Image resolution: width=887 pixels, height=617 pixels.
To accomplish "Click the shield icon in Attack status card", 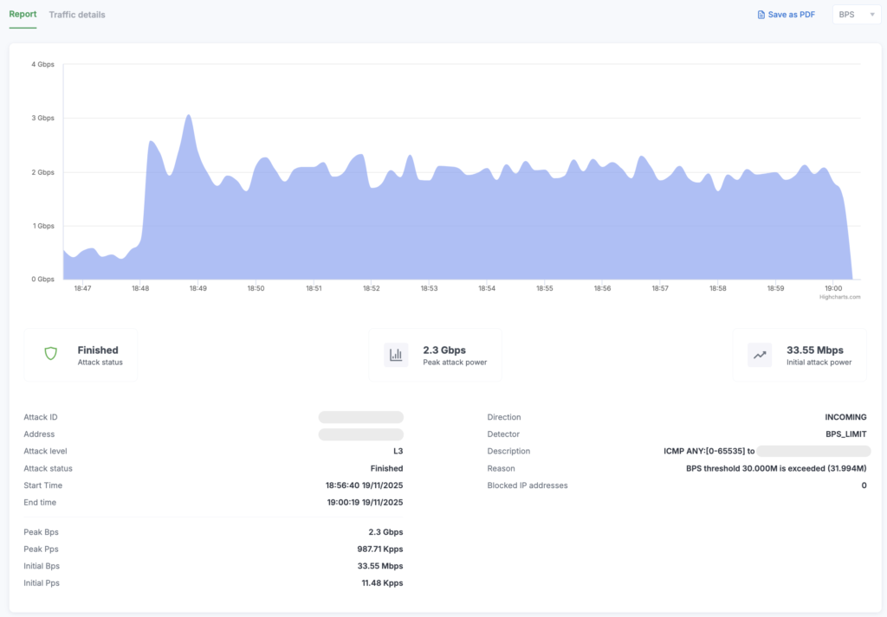I will pos(50,354).
